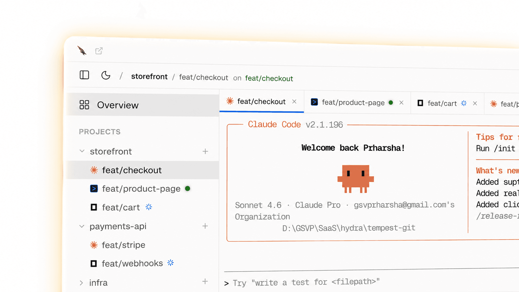Click green status dot on sidebar feat/product-page
Viewport: 519px width, 292px height.
point(187,189)
